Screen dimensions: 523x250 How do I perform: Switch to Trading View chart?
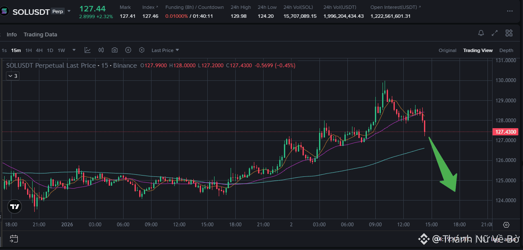(x=478, y=50)
